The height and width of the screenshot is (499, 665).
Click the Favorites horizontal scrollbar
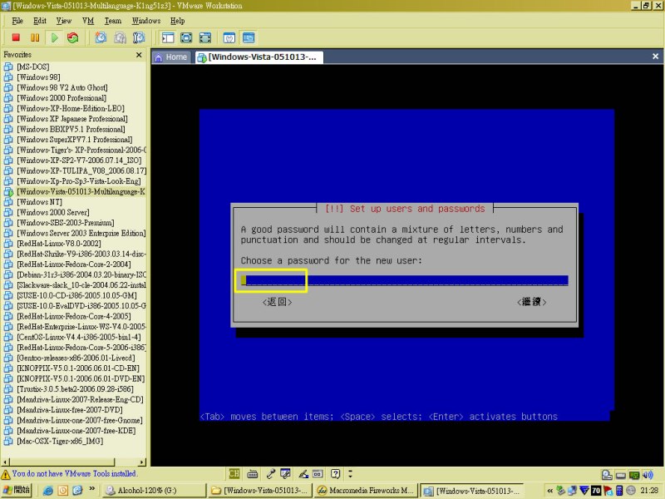tap(74, 462)
